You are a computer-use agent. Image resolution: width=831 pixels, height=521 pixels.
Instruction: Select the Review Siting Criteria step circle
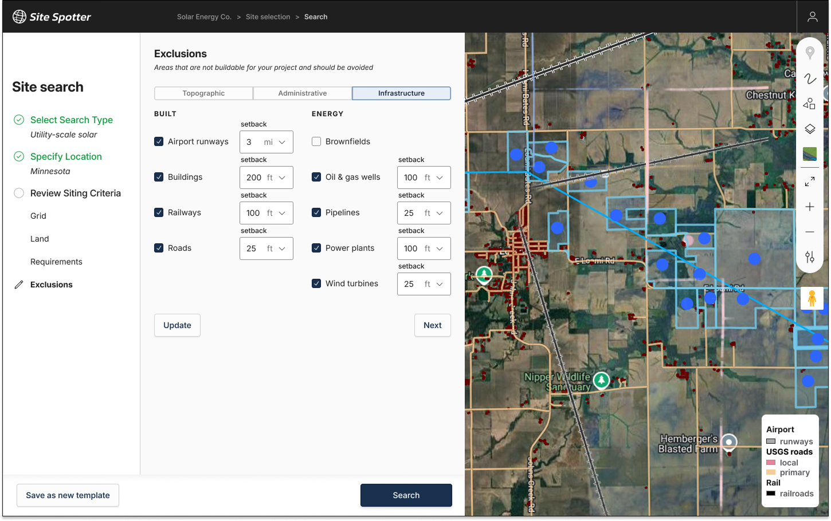(19, 193)
